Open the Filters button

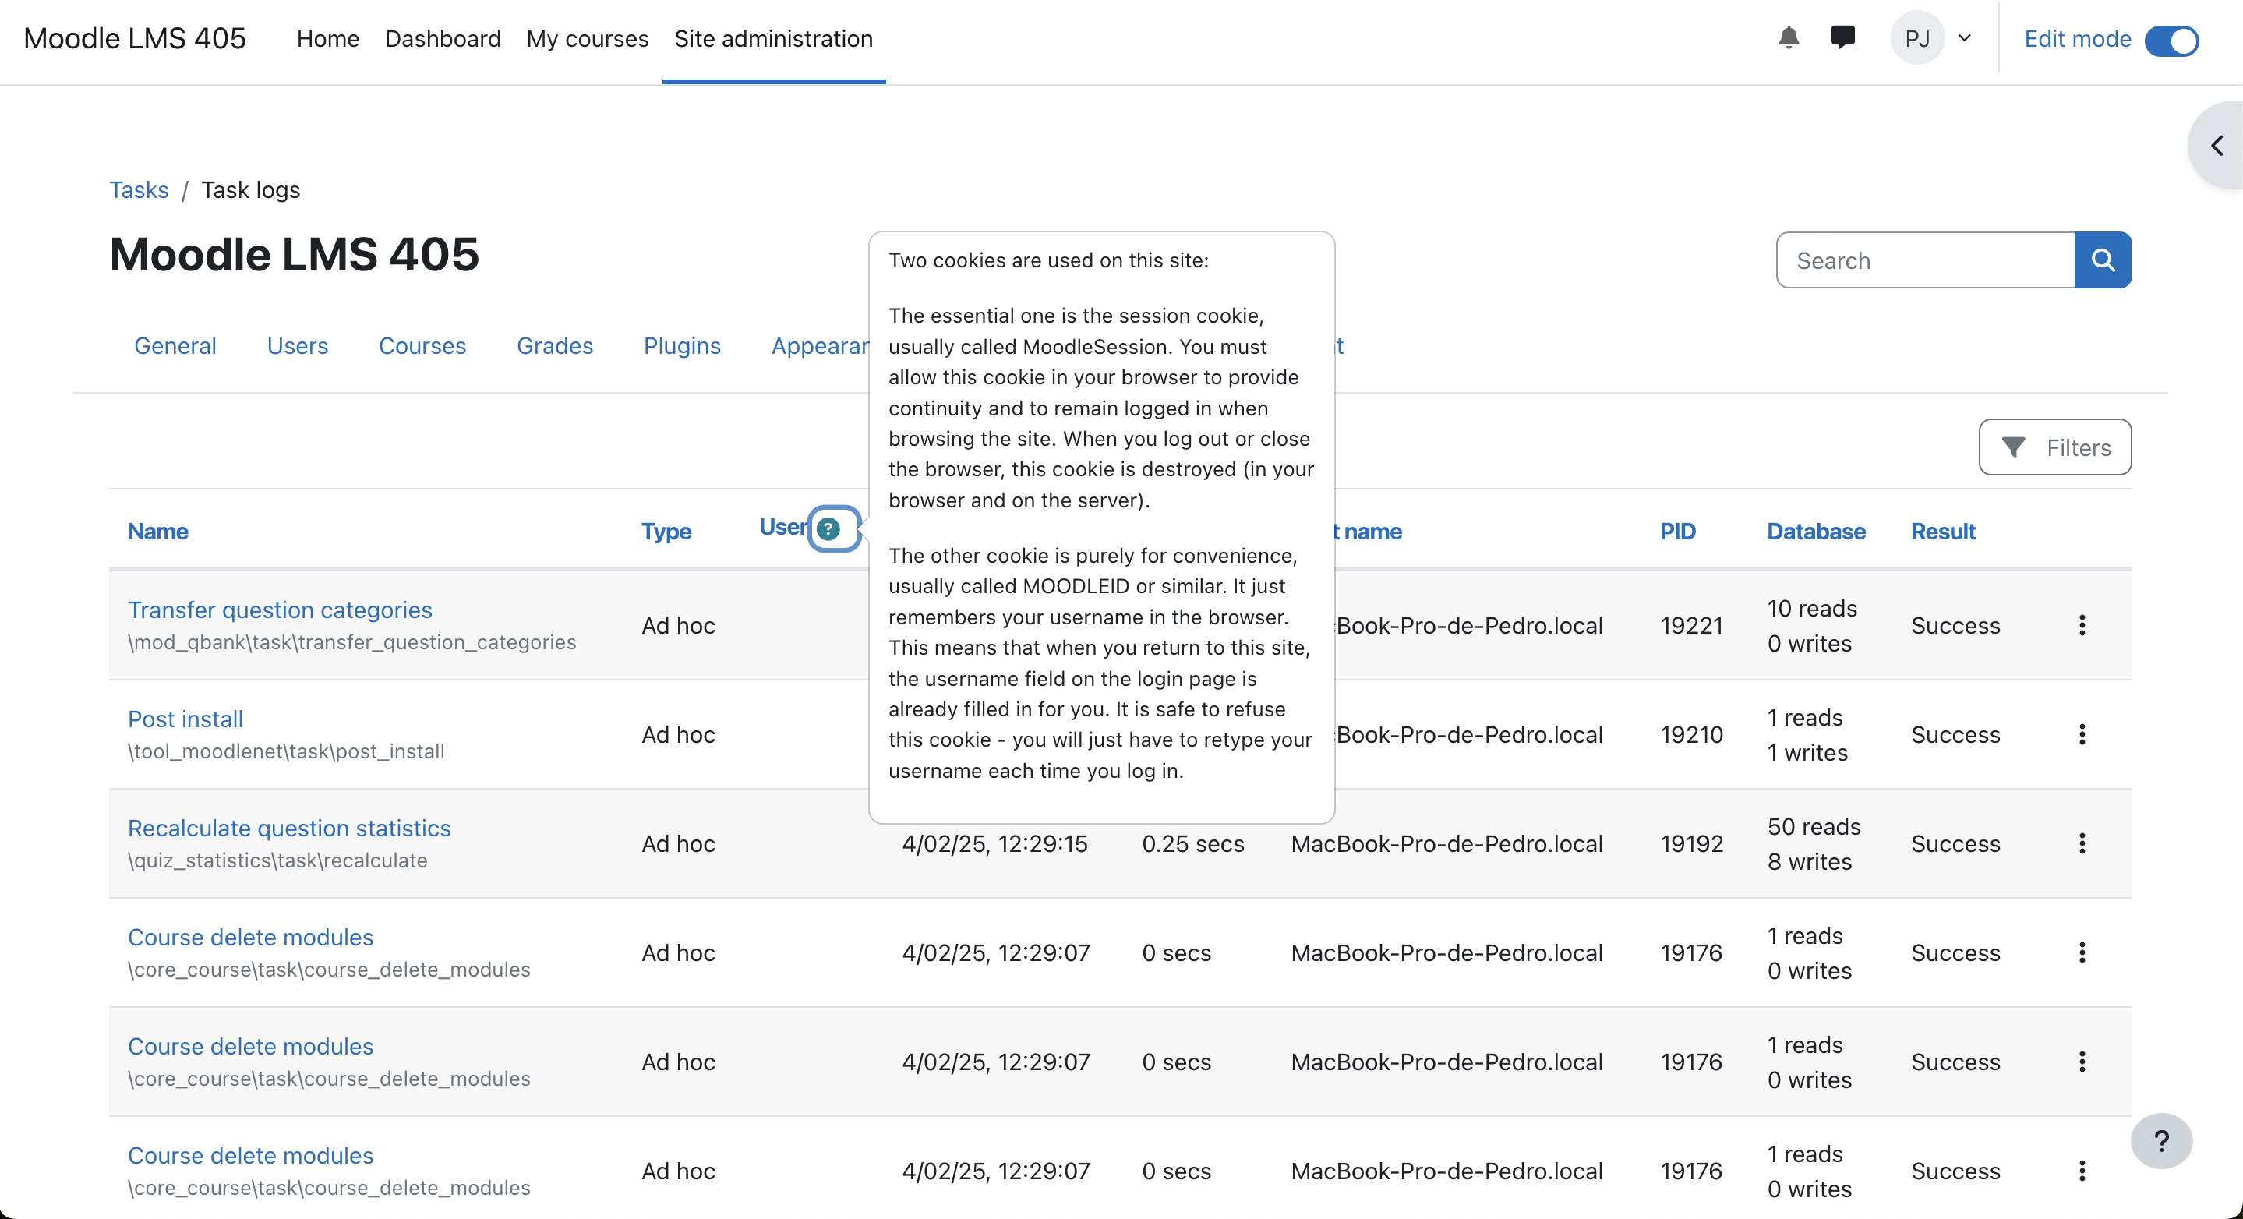(2055, 447)
